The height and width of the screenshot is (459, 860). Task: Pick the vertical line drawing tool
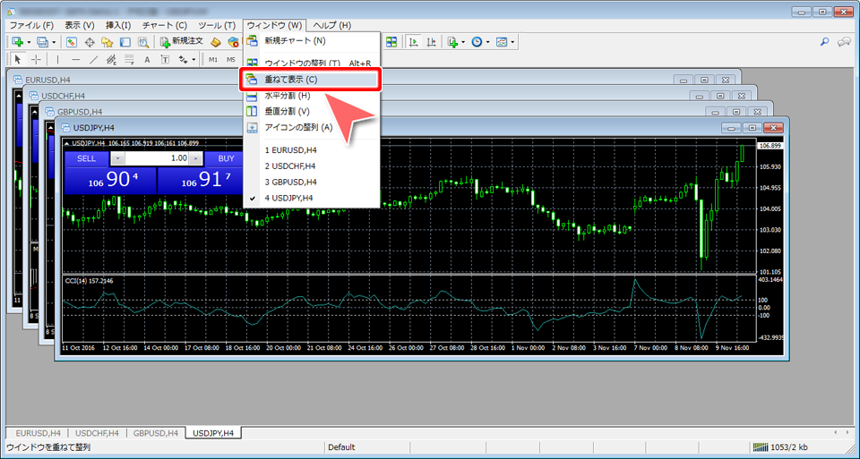(58, 59)
